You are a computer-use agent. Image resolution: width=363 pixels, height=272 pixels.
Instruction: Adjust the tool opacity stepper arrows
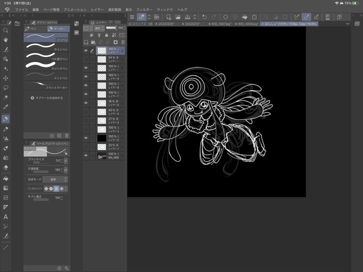pos(61,170)
